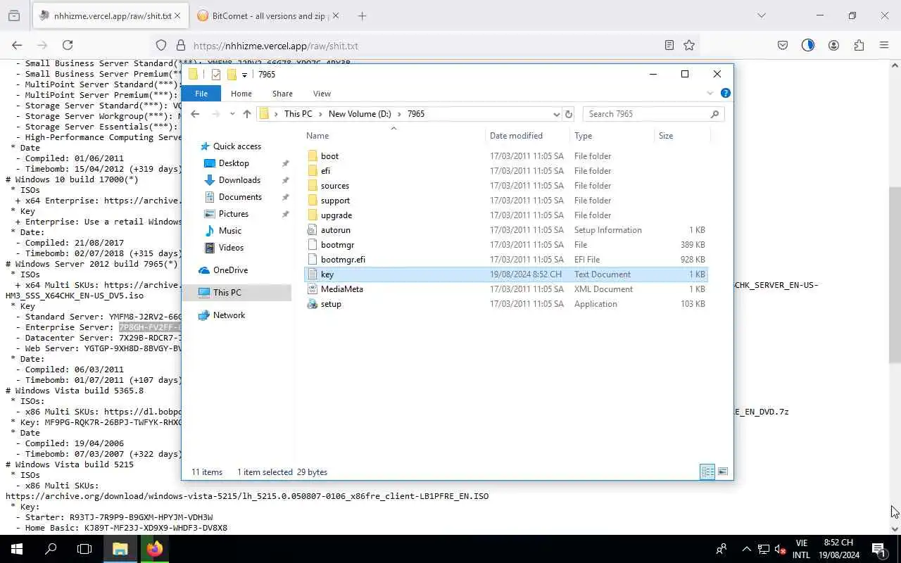Bookmark this page with star icon
This screenshot has height=563, width=901.
(689, 45)
